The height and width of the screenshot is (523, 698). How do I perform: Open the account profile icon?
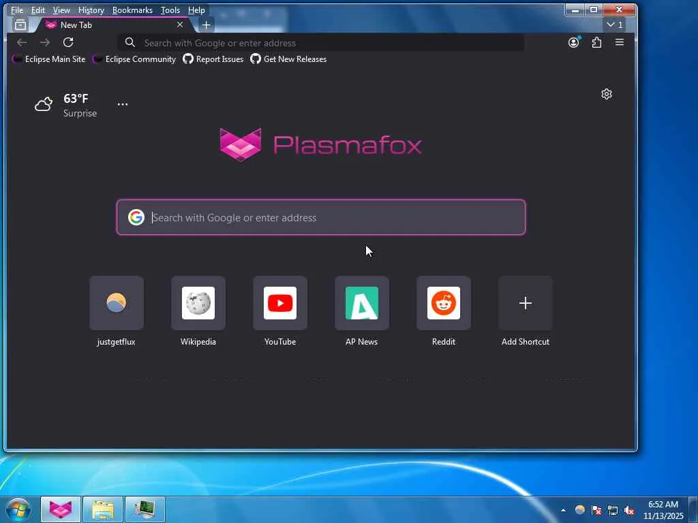pos(573,42)
